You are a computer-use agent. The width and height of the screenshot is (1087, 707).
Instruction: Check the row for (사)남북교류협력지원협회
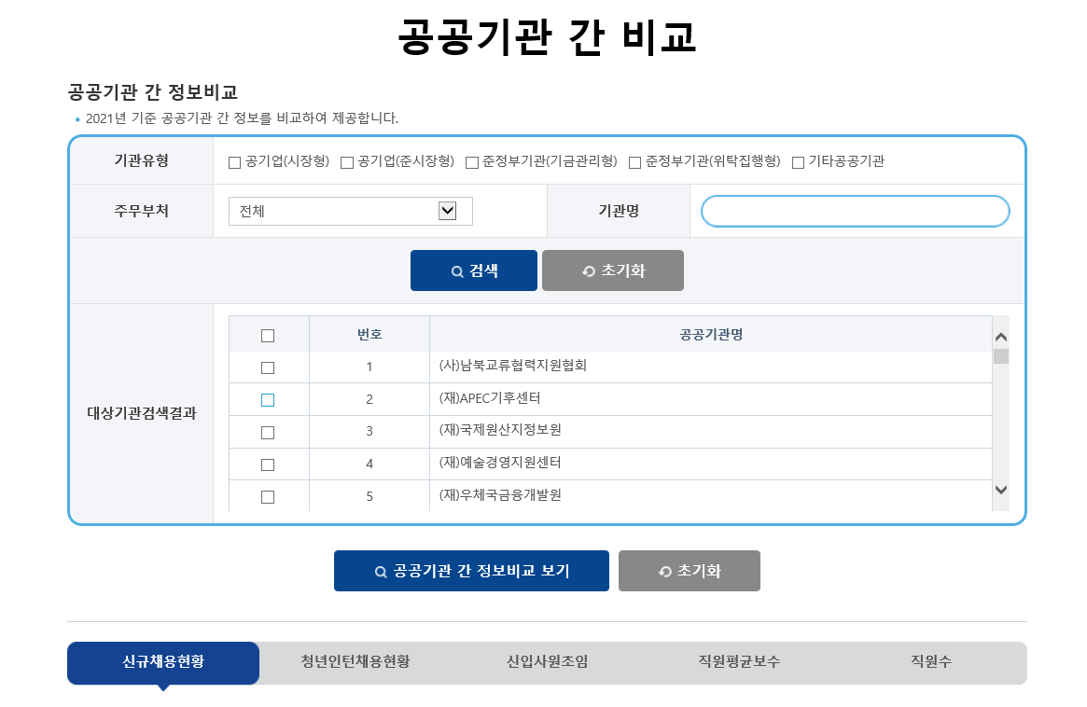[267, 367]
